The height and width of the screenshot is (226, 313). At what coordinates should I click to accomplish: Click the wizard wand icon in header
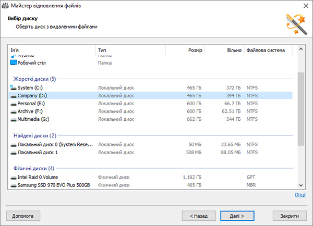click(296, 24)
